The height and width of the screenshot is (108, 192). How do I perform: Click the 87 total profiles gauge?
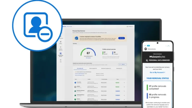tap(88, 52)
